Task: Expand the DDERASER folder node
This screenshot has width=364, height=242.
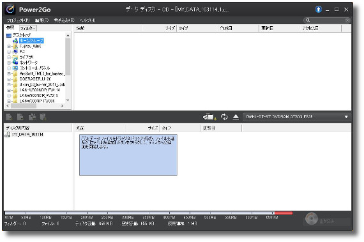Action: tap(9, 79)
